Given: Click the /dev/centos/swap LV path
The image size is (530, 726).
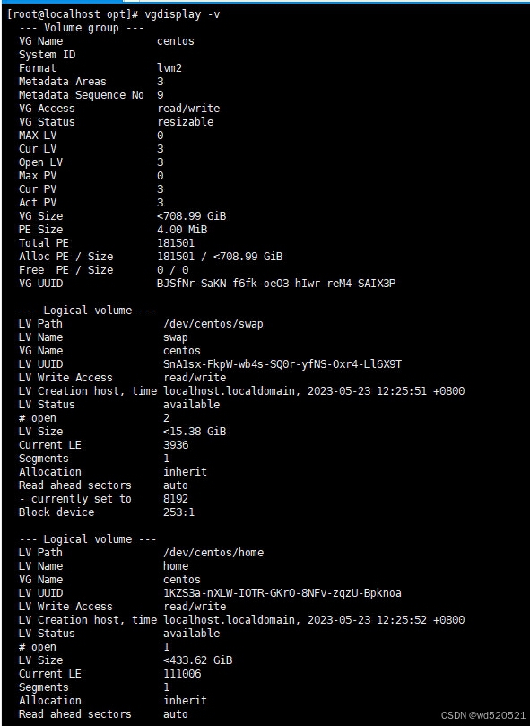Looking at the screenshot, I should [213, 324].
